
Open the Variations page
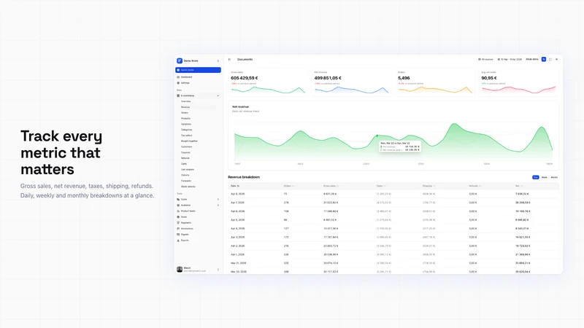click(186, 124)
